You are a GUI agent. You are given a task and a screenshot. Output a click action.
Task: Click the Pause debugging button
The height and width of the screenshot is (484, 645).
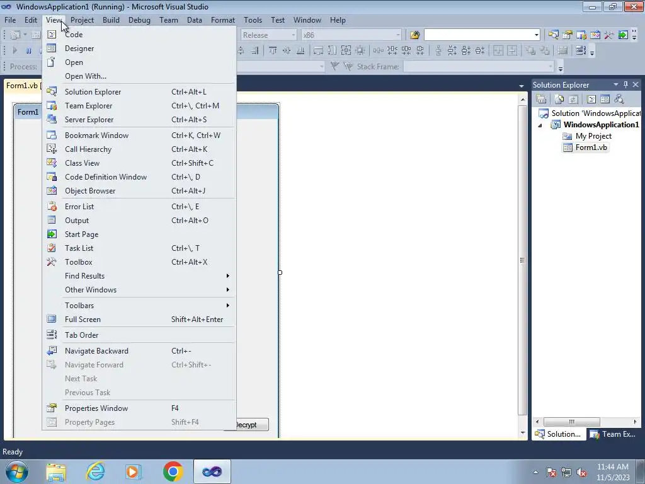pyautogui.click(x=28, y=50)
